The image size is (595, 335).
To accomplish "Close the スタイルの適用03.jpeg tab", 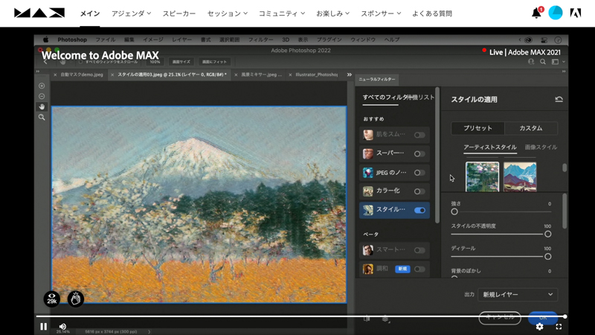I will [112, 75].
